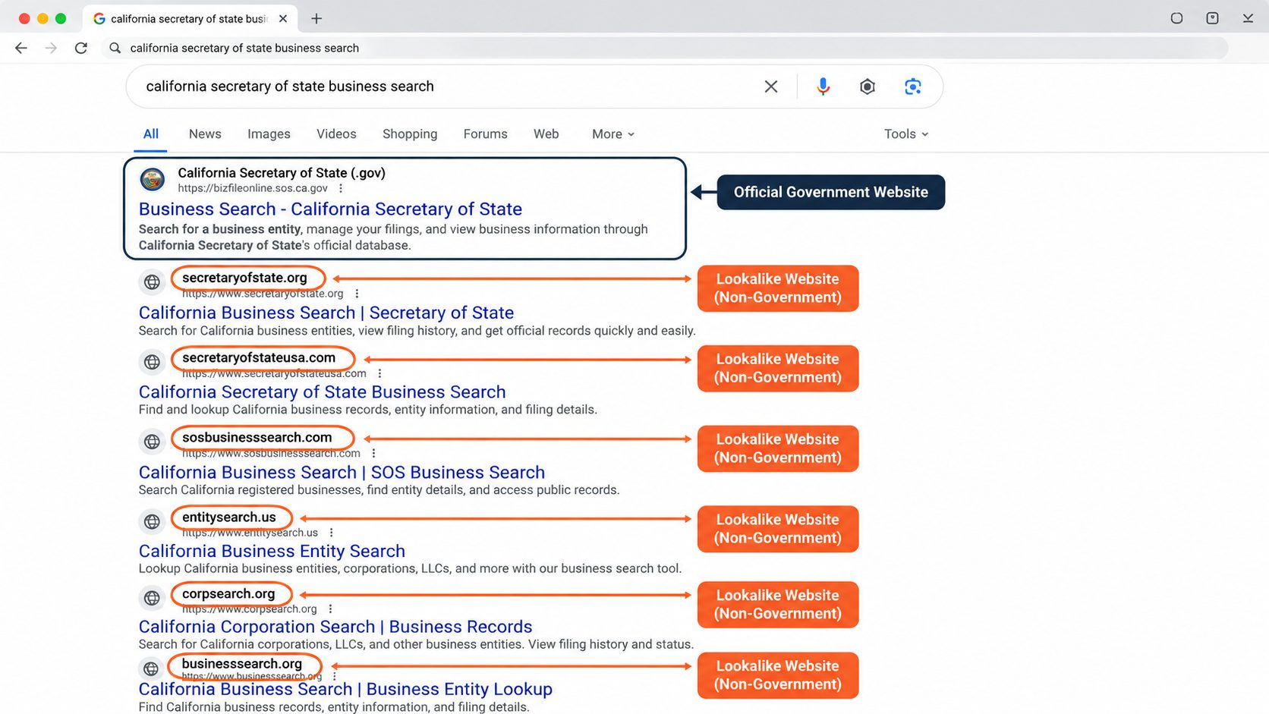
Task: Click the sosbusinesssearch.com site name
Action: (257, 438)
